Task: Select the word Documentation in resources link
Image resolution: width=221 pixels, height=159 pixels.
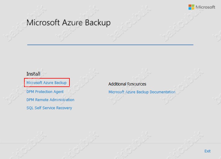Action: tap(162, 92)
